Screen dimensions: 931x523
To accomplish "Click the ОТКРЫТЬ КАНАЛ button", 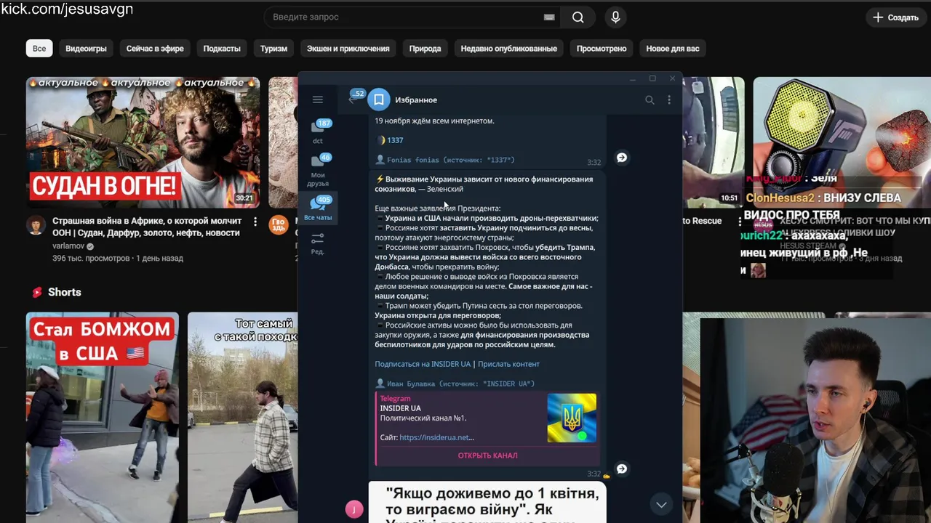I will [x=487, y=455].
